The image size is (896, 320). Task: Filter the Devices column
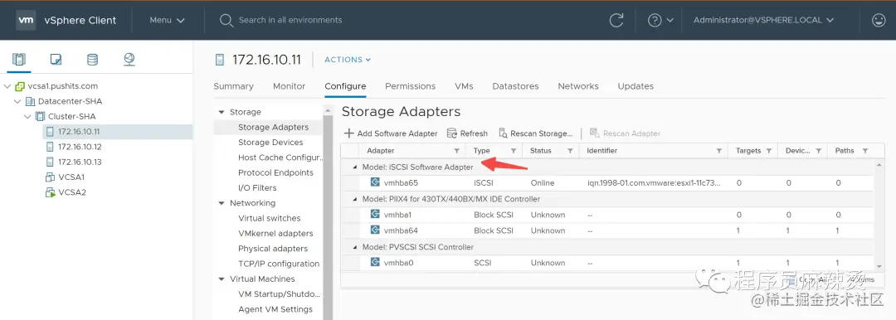pyautogui.click(x=818, y=151)
